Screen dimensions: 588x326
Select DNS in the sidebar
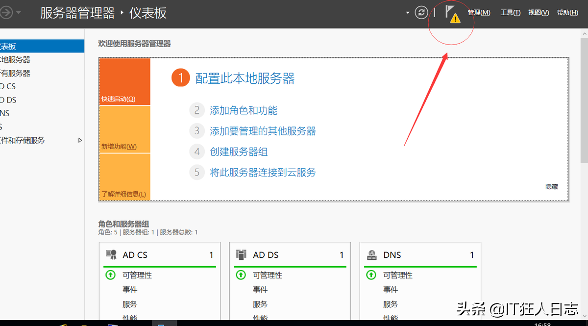pos(42,113)
